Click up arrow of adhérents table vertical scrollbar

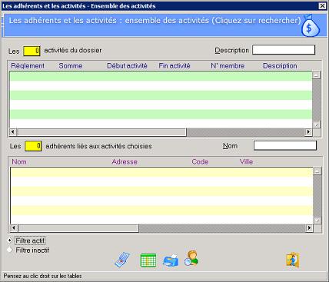[317, 171]
